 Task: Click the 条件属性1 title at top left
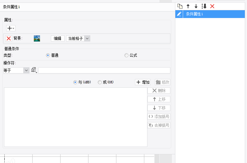11,7
